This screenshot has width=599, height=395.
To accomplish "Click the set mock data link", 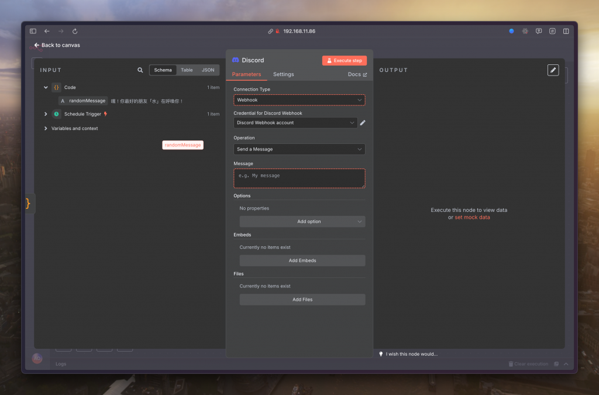I will [x=472, y=217].
